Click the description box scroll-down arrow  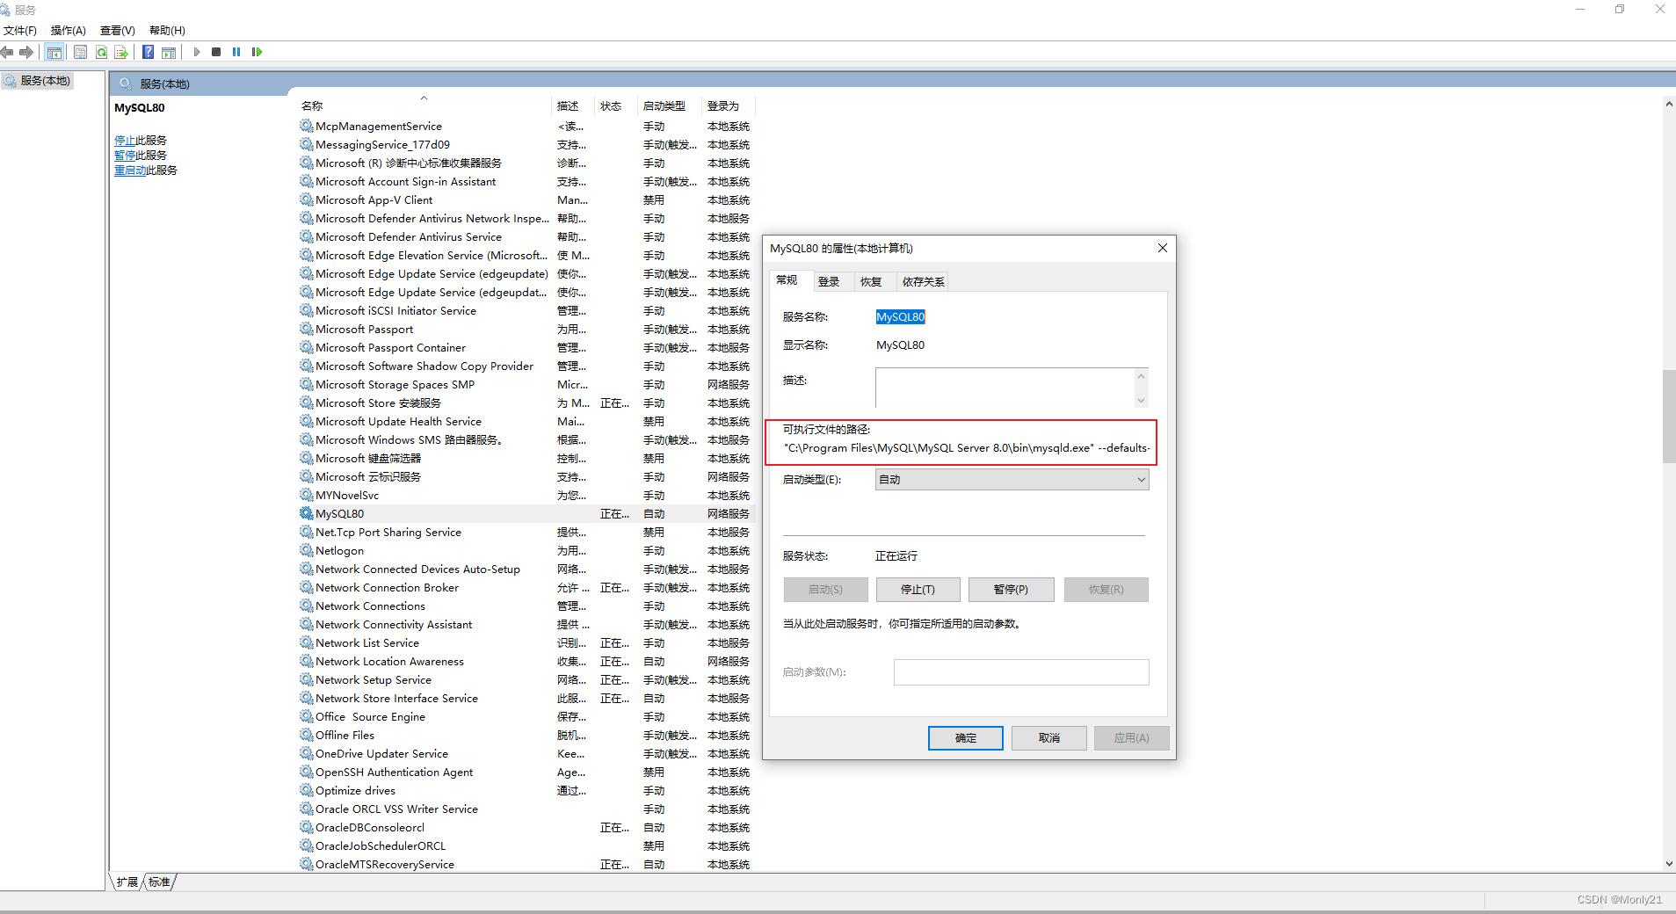1141,401
